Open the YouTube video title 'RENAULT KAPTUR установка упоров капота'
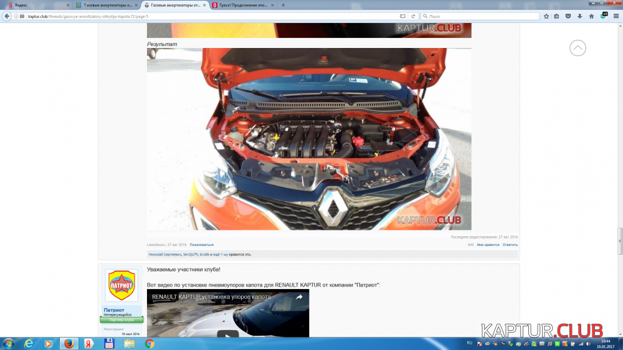Image resolution: width=623 pixels, height=350 pixels. [211, 297]
